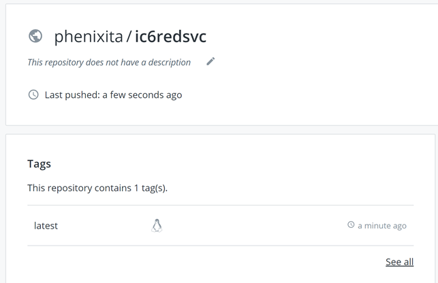This screenshot has height=283, width=438.
Task: Open the phenixita namespace in the title
Action: click(89, 36)
